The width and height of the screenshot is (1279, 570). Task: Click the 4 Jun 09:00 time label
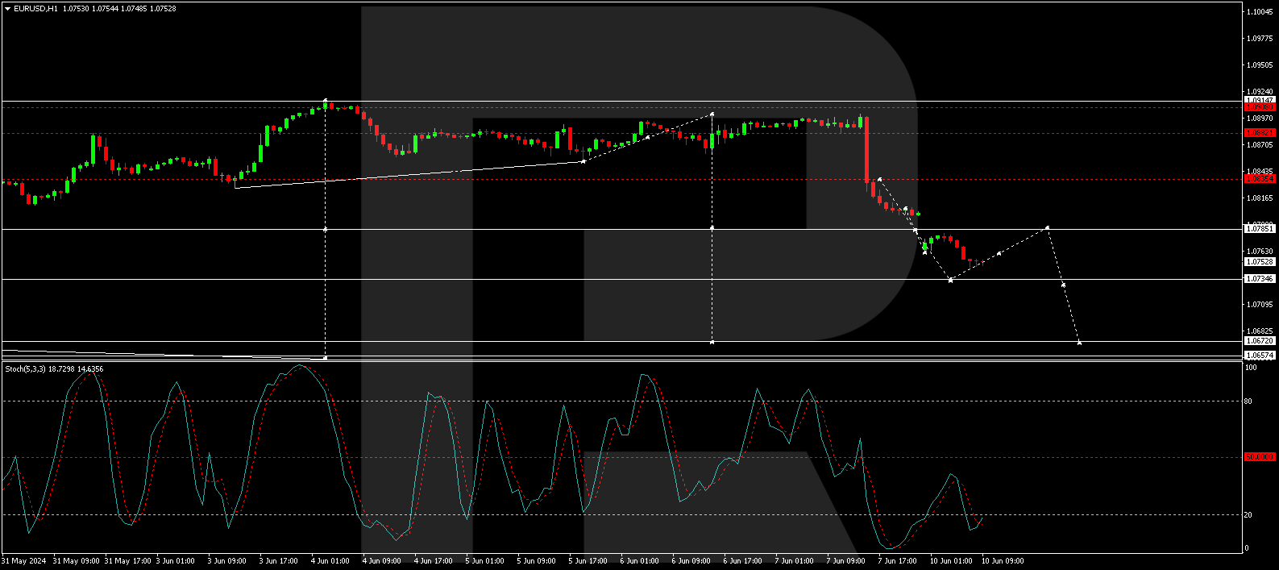tap(382, 561)
